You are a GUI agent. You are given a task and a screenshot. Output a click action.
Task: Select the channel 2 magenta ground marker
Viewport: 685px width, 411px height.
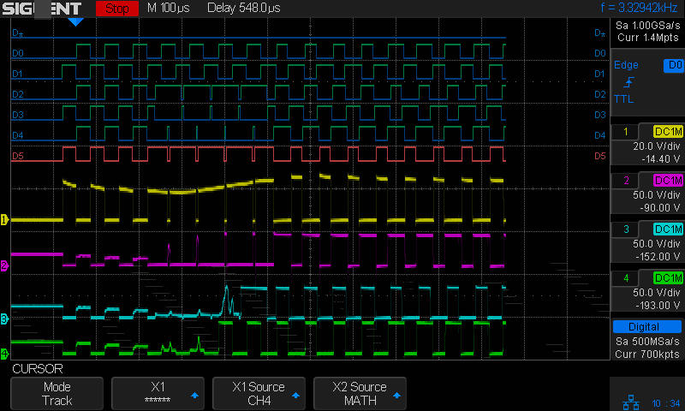point(4,265)
